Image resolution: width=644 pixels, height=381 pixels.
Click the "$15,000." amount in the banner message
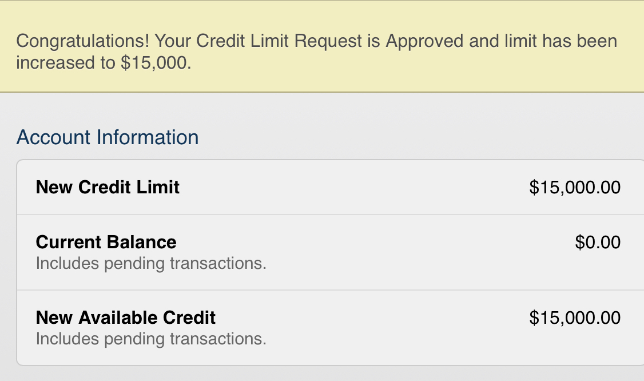coord(156,62)
